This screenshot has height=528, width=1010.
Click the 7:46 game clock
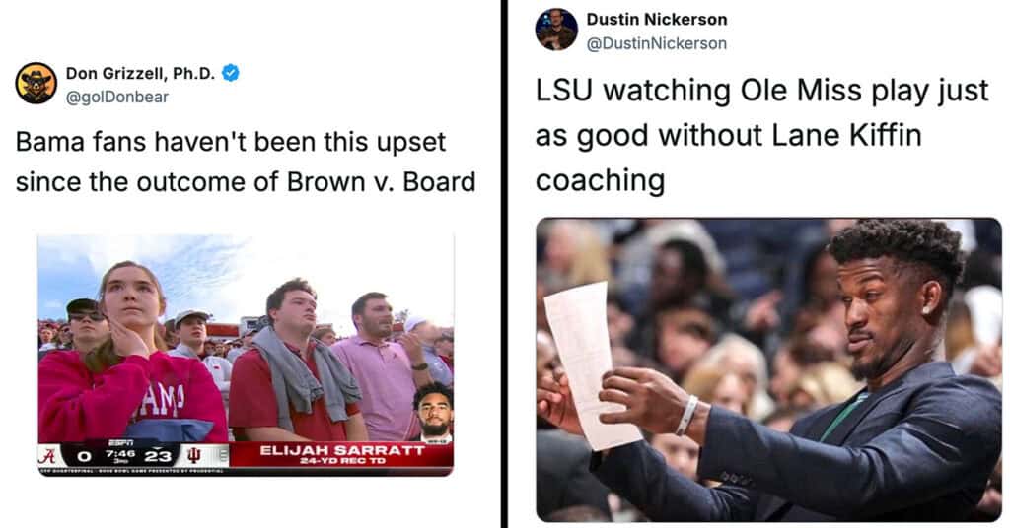click(x=120, y=453)
